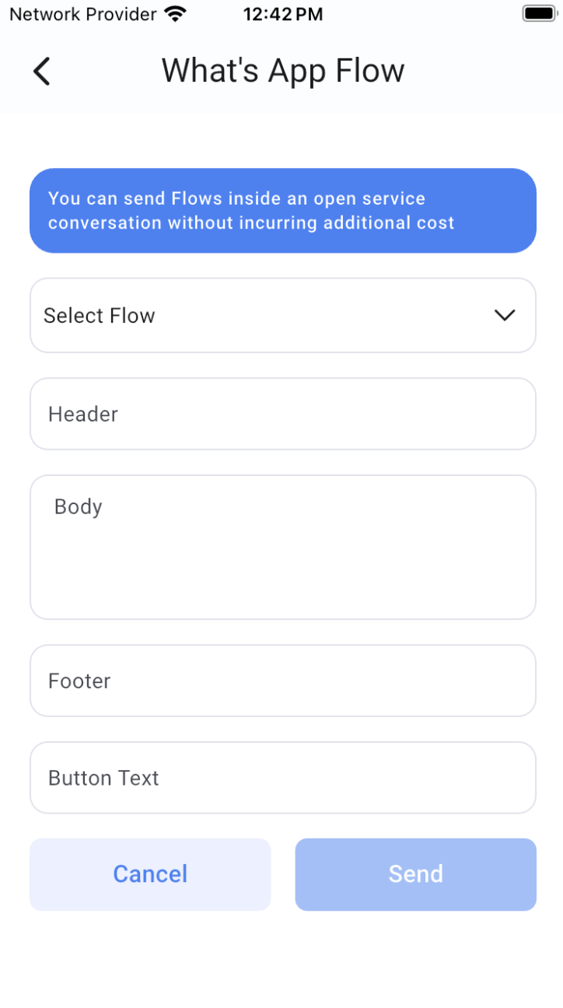Focus the Footer input field
Viewport: 563px width, 1008px height.
282,681
